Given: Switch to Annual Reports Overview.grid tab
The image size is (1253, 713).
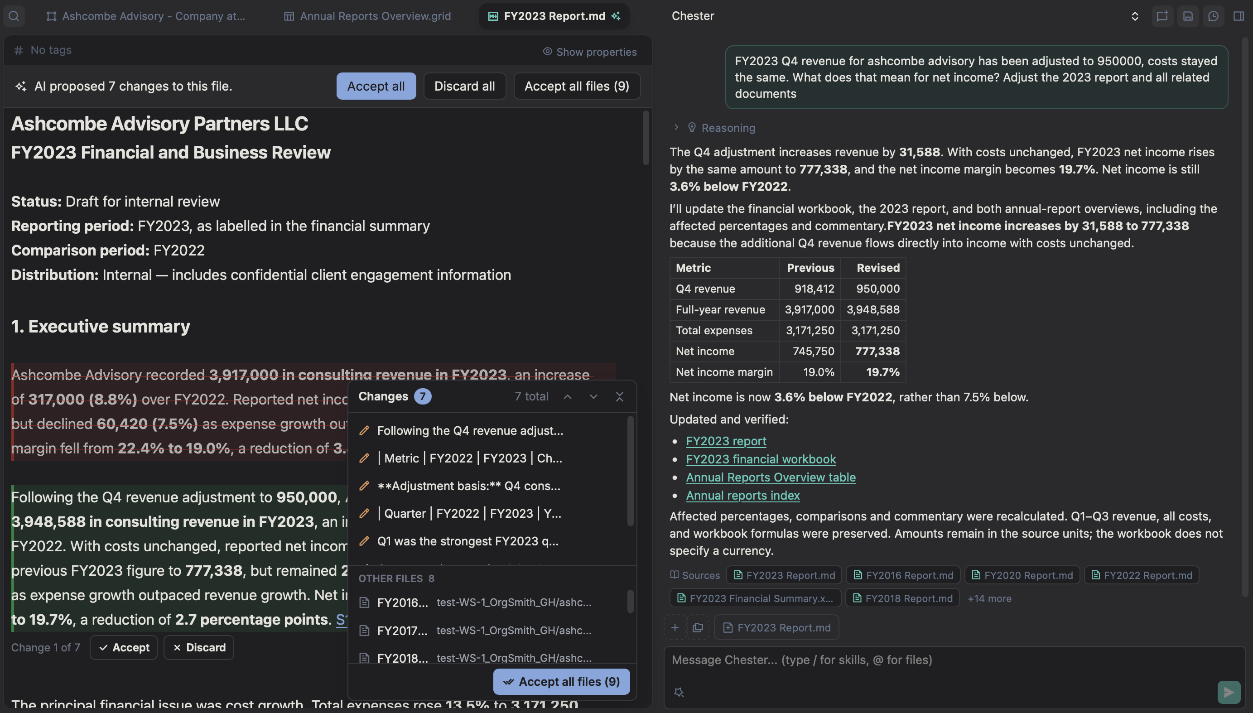Looking at the screenshot, I should pyautogui.click(x=367, y=16).
